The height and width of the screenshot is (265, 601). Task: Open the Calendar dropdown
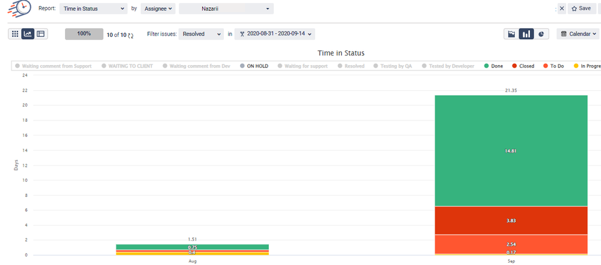[578, 34]
